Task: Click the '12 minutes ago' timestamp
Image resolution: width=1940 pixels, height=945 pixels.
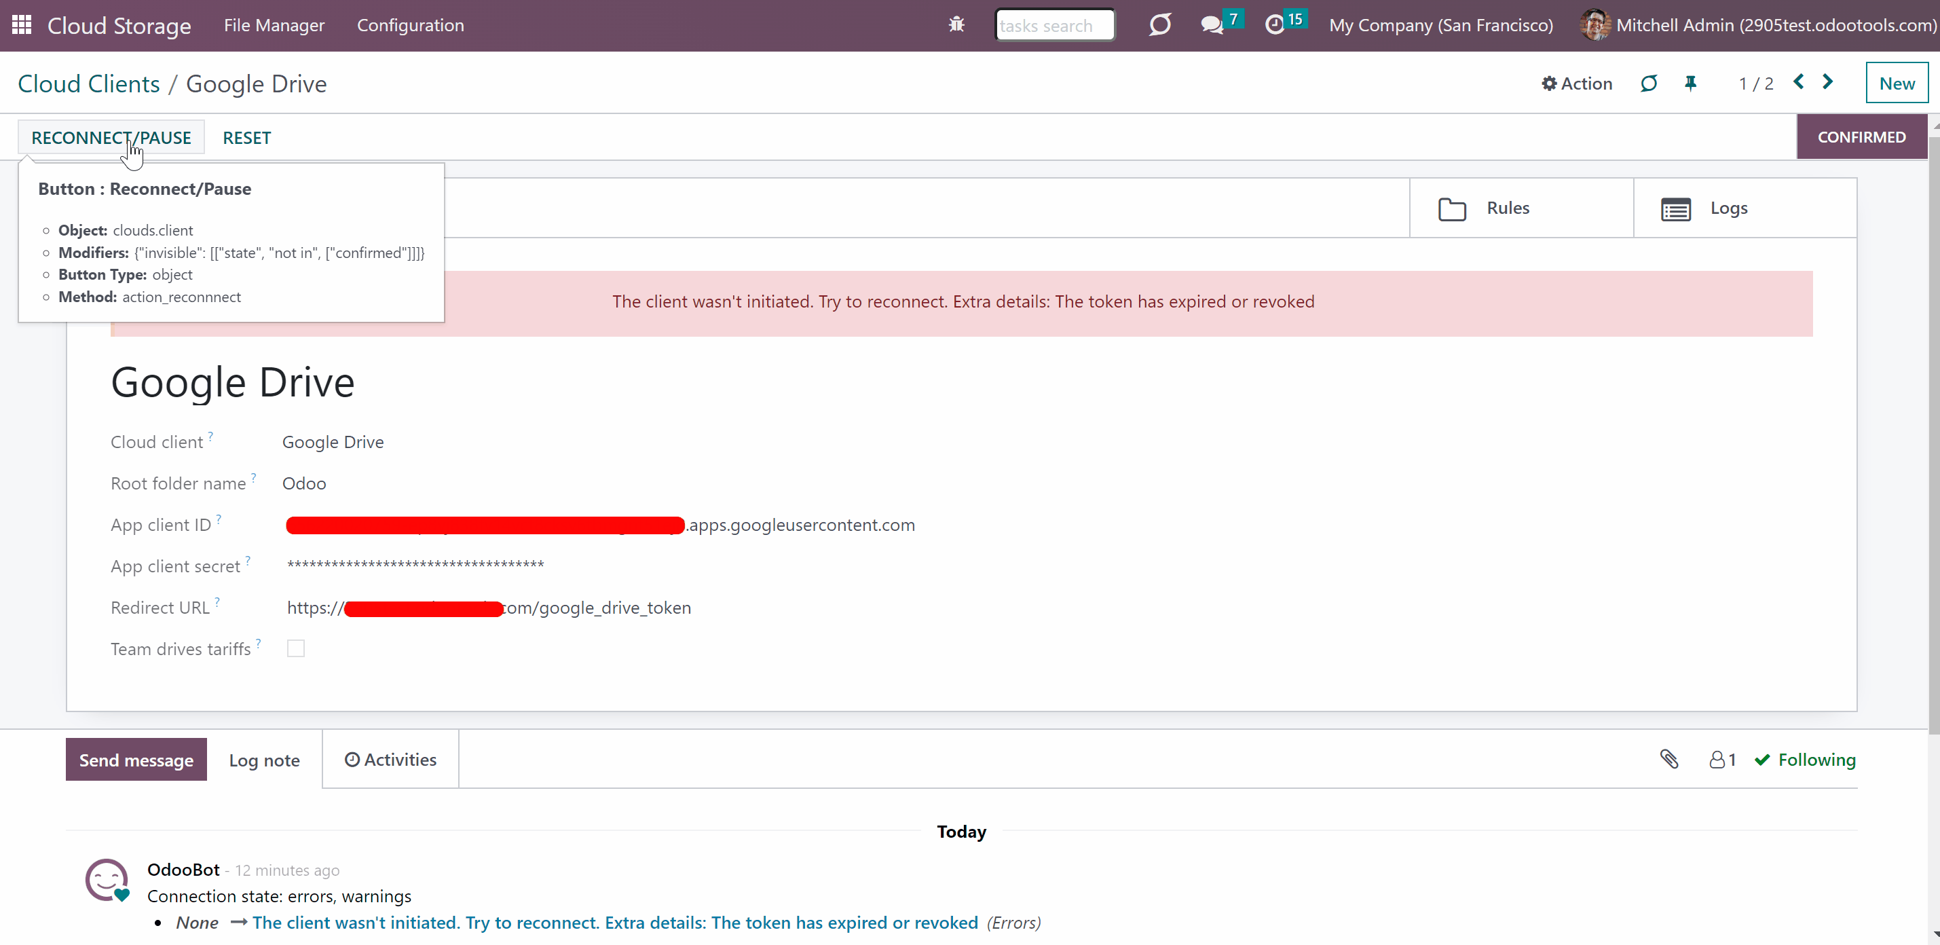Action: (287, 870)
